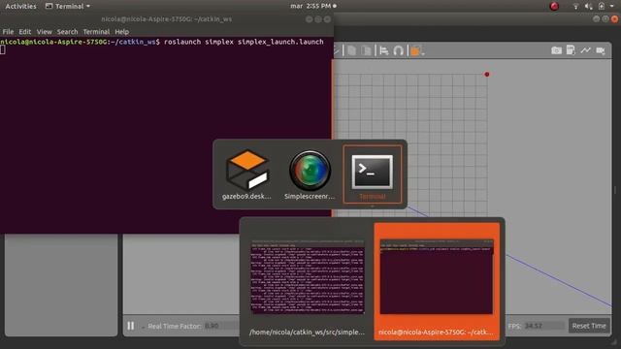621x349 pixels.
Task: Click the Reset Time button in Gazebo
Action: (589, 326)
